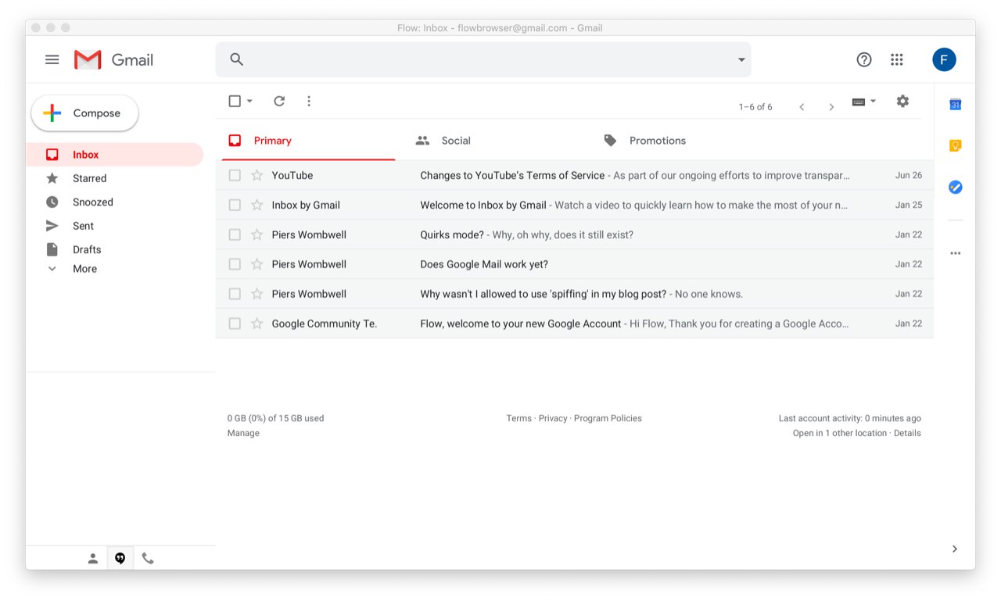This screenshot has width=1001, height=601.
Task: Click 'Last account activity: 0 minutes ago'
Action: click(850, 418)
